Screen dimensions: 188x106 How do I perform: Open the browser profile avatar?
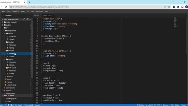pos(187,7)
